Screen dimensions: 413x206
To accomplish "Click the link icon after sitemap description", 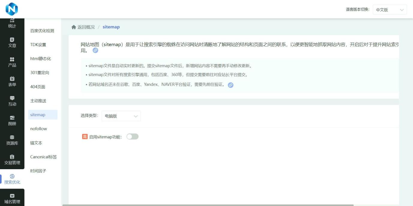I will click(x=95, y=51).
